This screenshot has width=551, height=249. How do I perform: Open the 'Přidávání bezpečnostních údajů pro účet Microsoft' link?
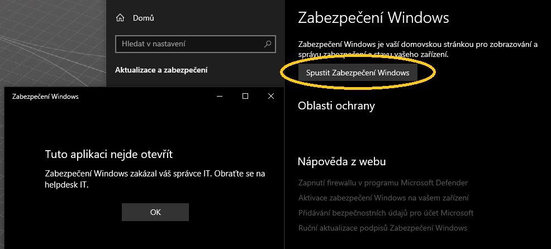click(386, 213)
